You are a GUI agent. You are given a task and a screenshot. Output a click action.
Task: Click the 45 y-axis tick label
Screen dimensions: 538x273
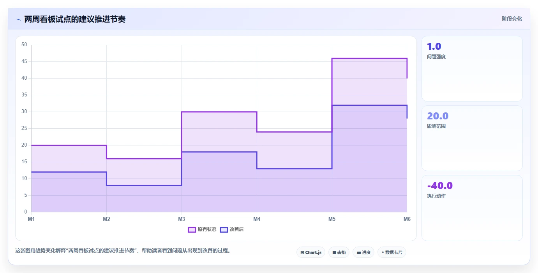24,61
